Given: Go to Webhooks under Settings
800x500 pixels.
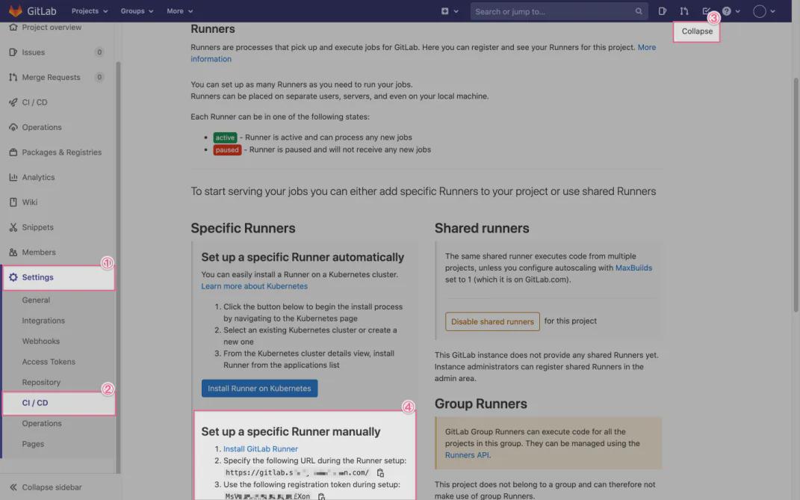Looking at the screenshot, I should (x=40, y=341).
